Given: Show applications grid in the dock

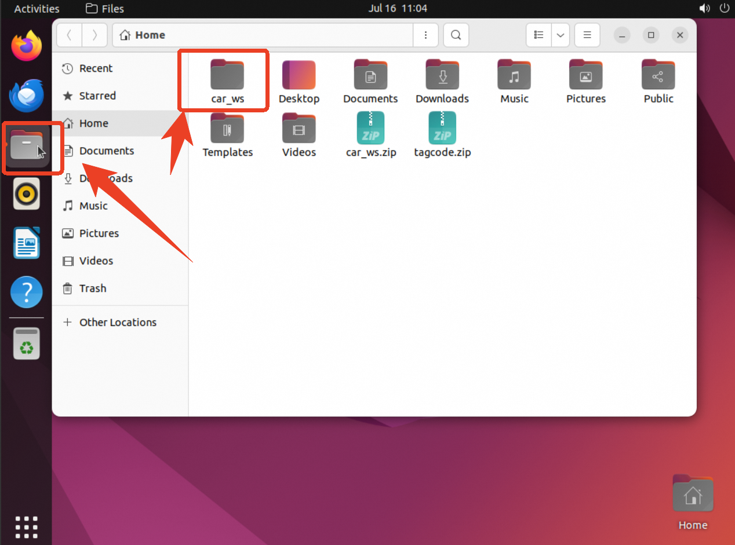Looking at the screenshot, I should 27,527.
